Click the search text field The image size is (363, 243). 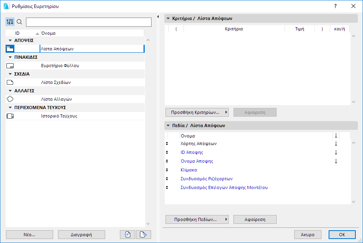point(89,22)
